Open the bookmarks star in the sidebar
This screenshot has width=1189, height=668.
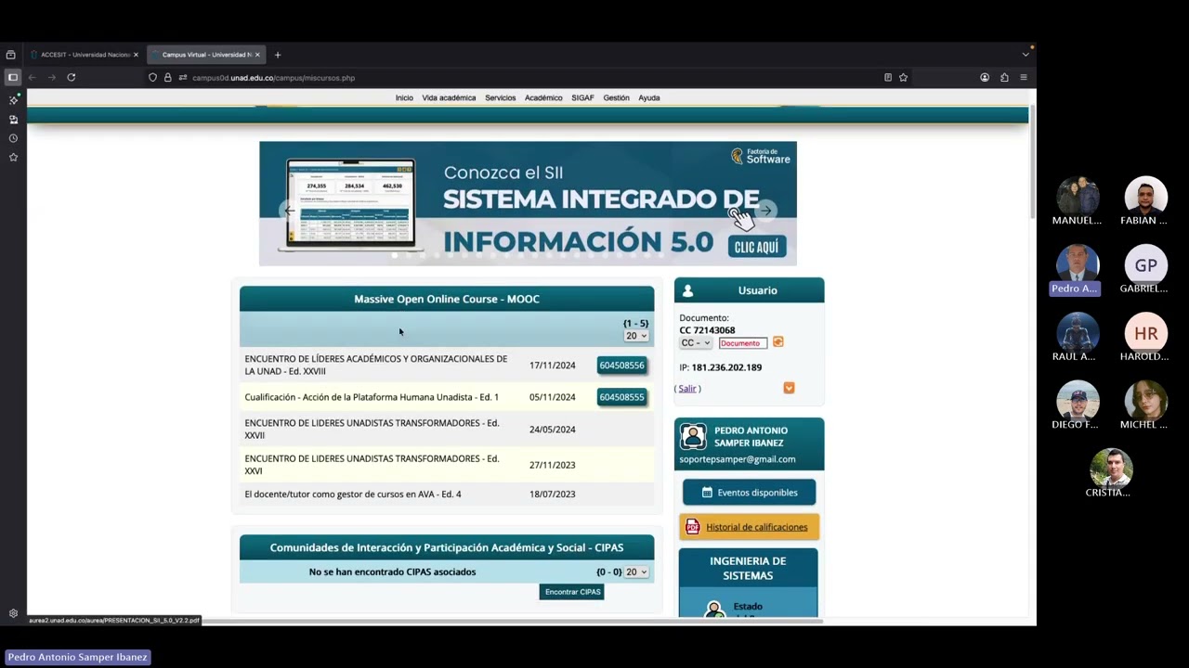(x=13, y=157)
